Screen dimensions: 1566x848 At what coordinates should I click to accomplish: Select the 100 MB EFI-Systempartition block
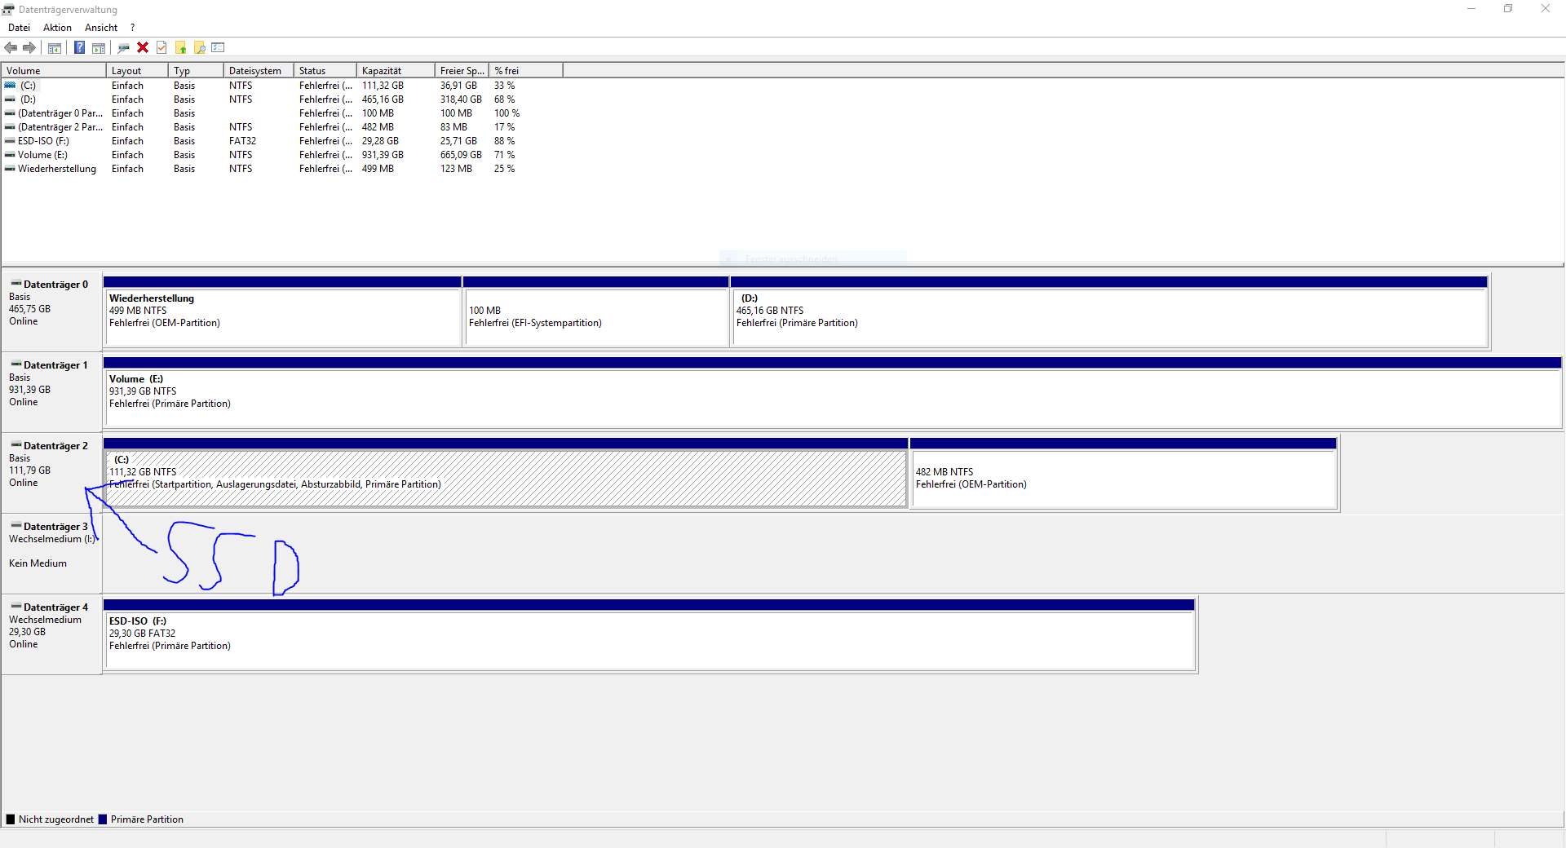(x=596, y=311)
